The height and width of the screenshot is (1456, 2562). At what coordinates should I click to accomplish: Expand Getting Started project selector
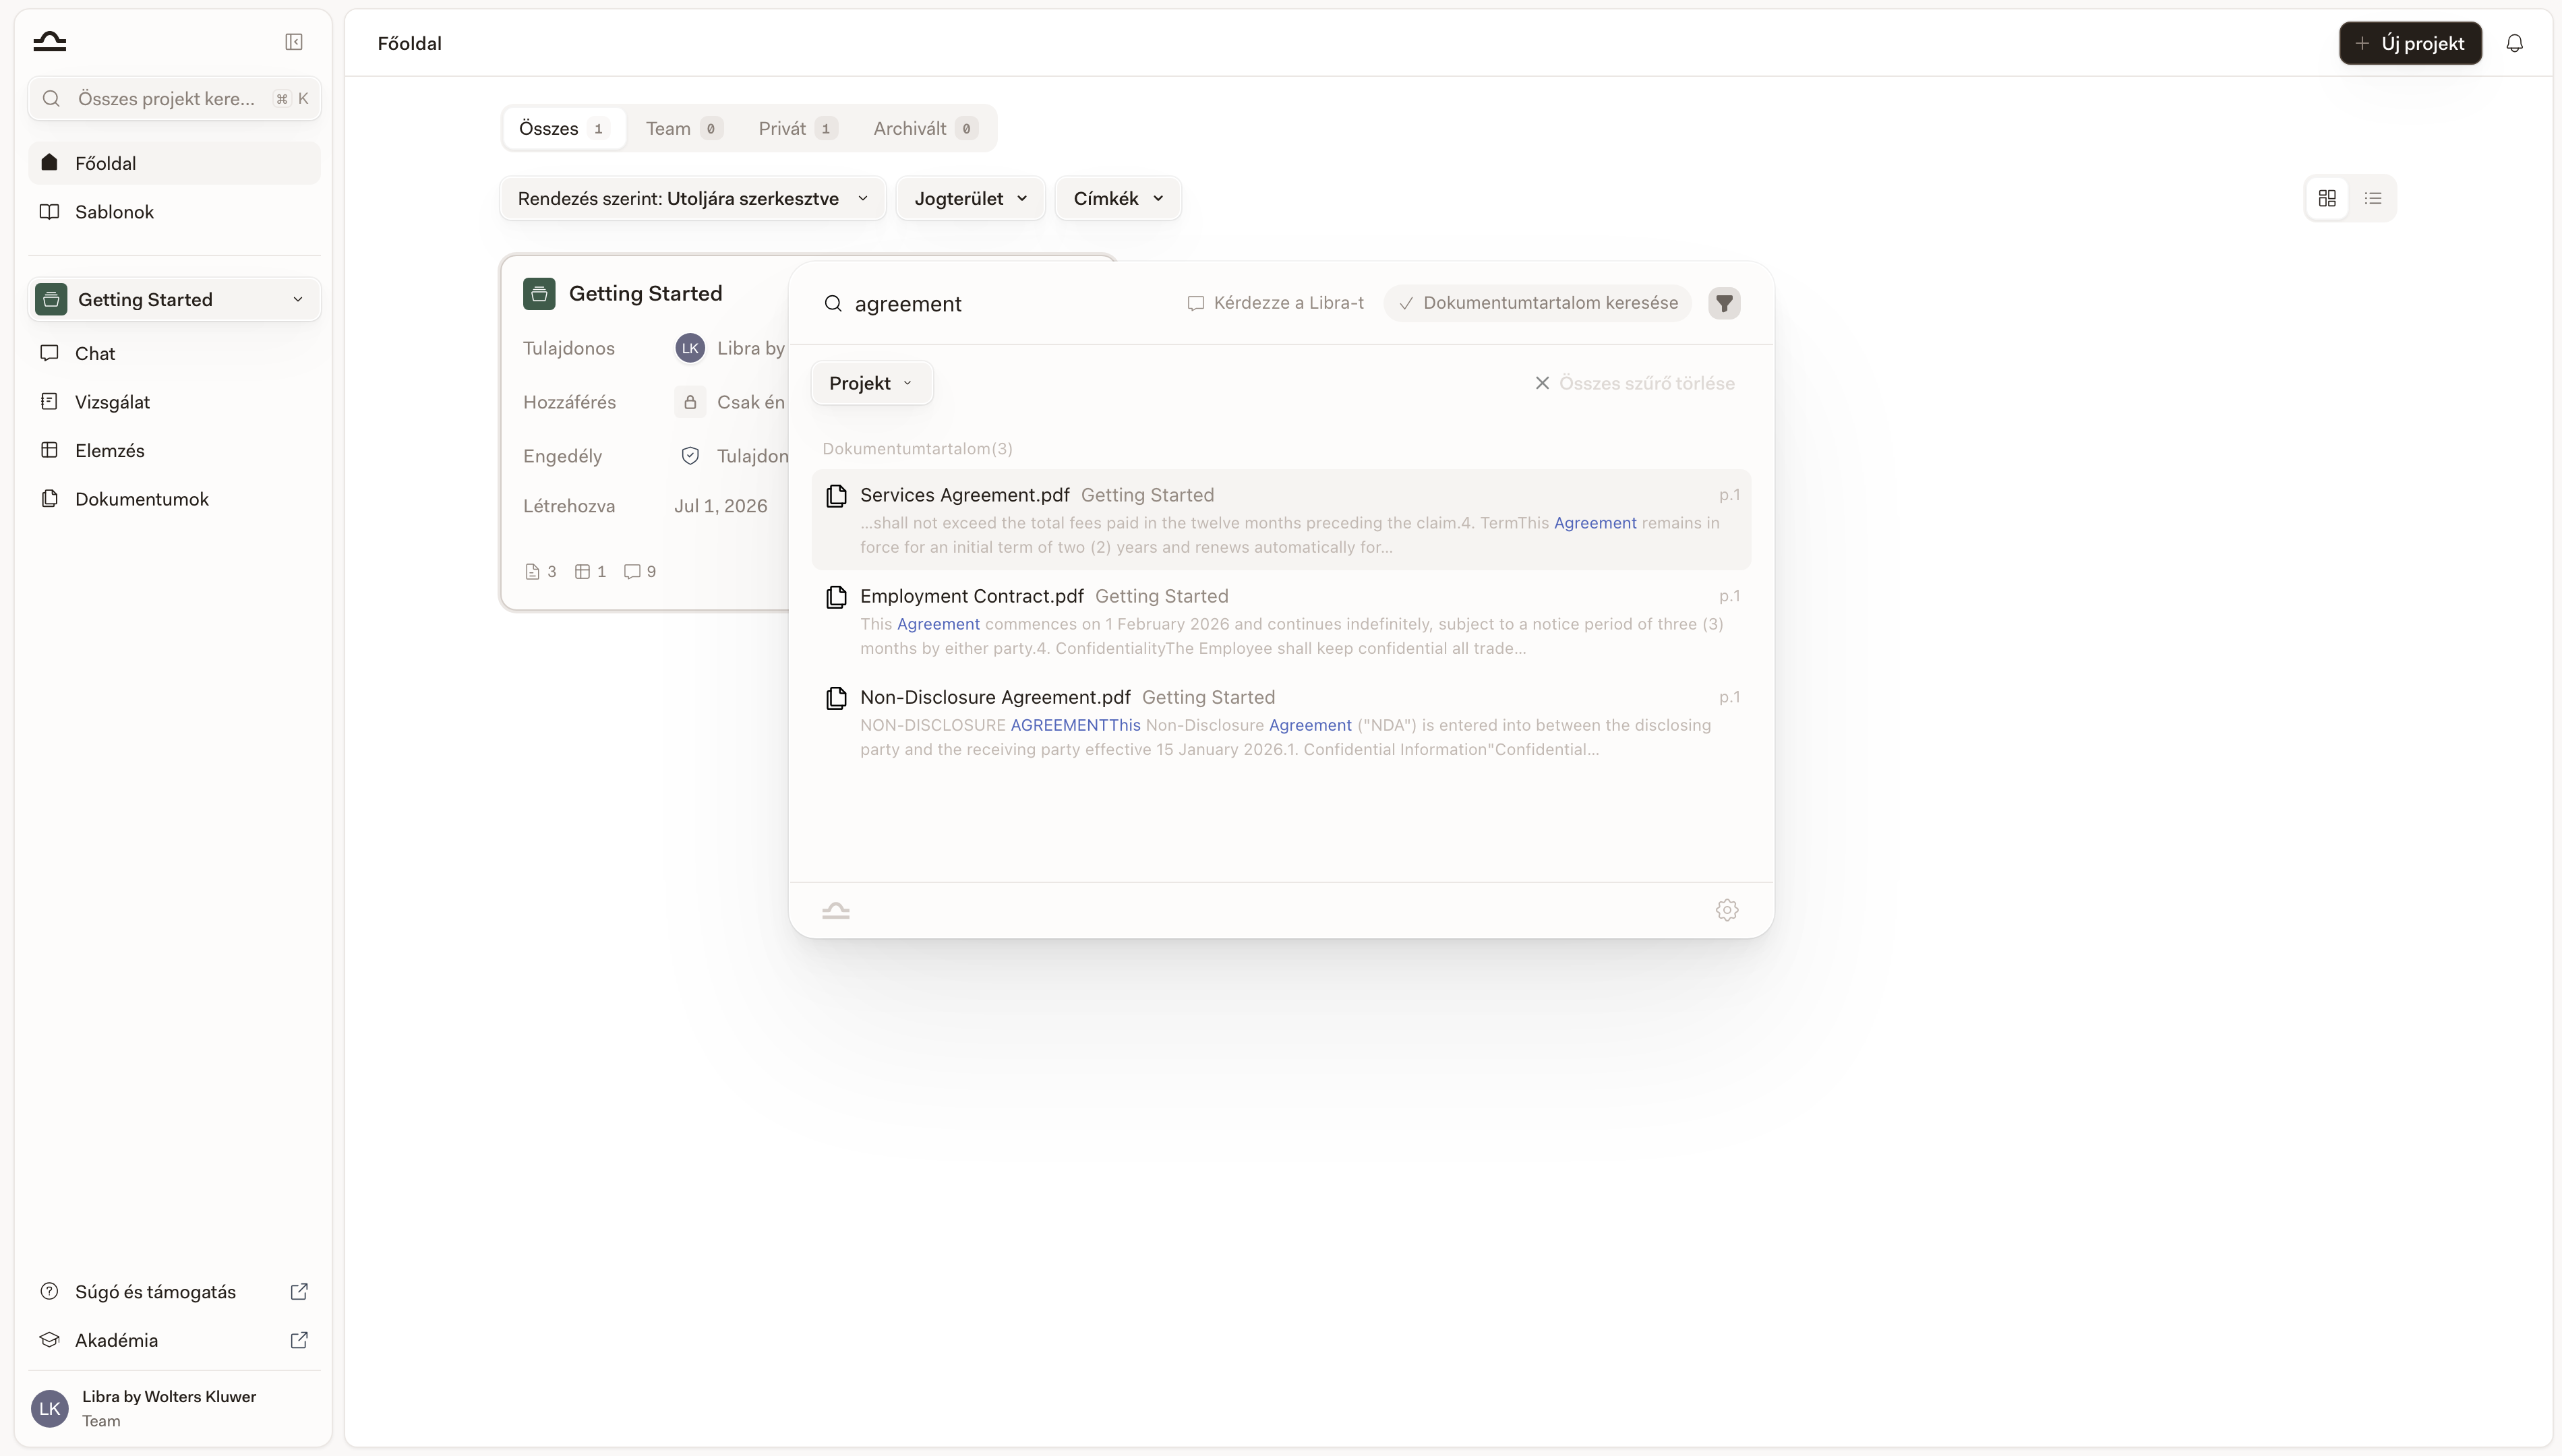coord(174,299)
